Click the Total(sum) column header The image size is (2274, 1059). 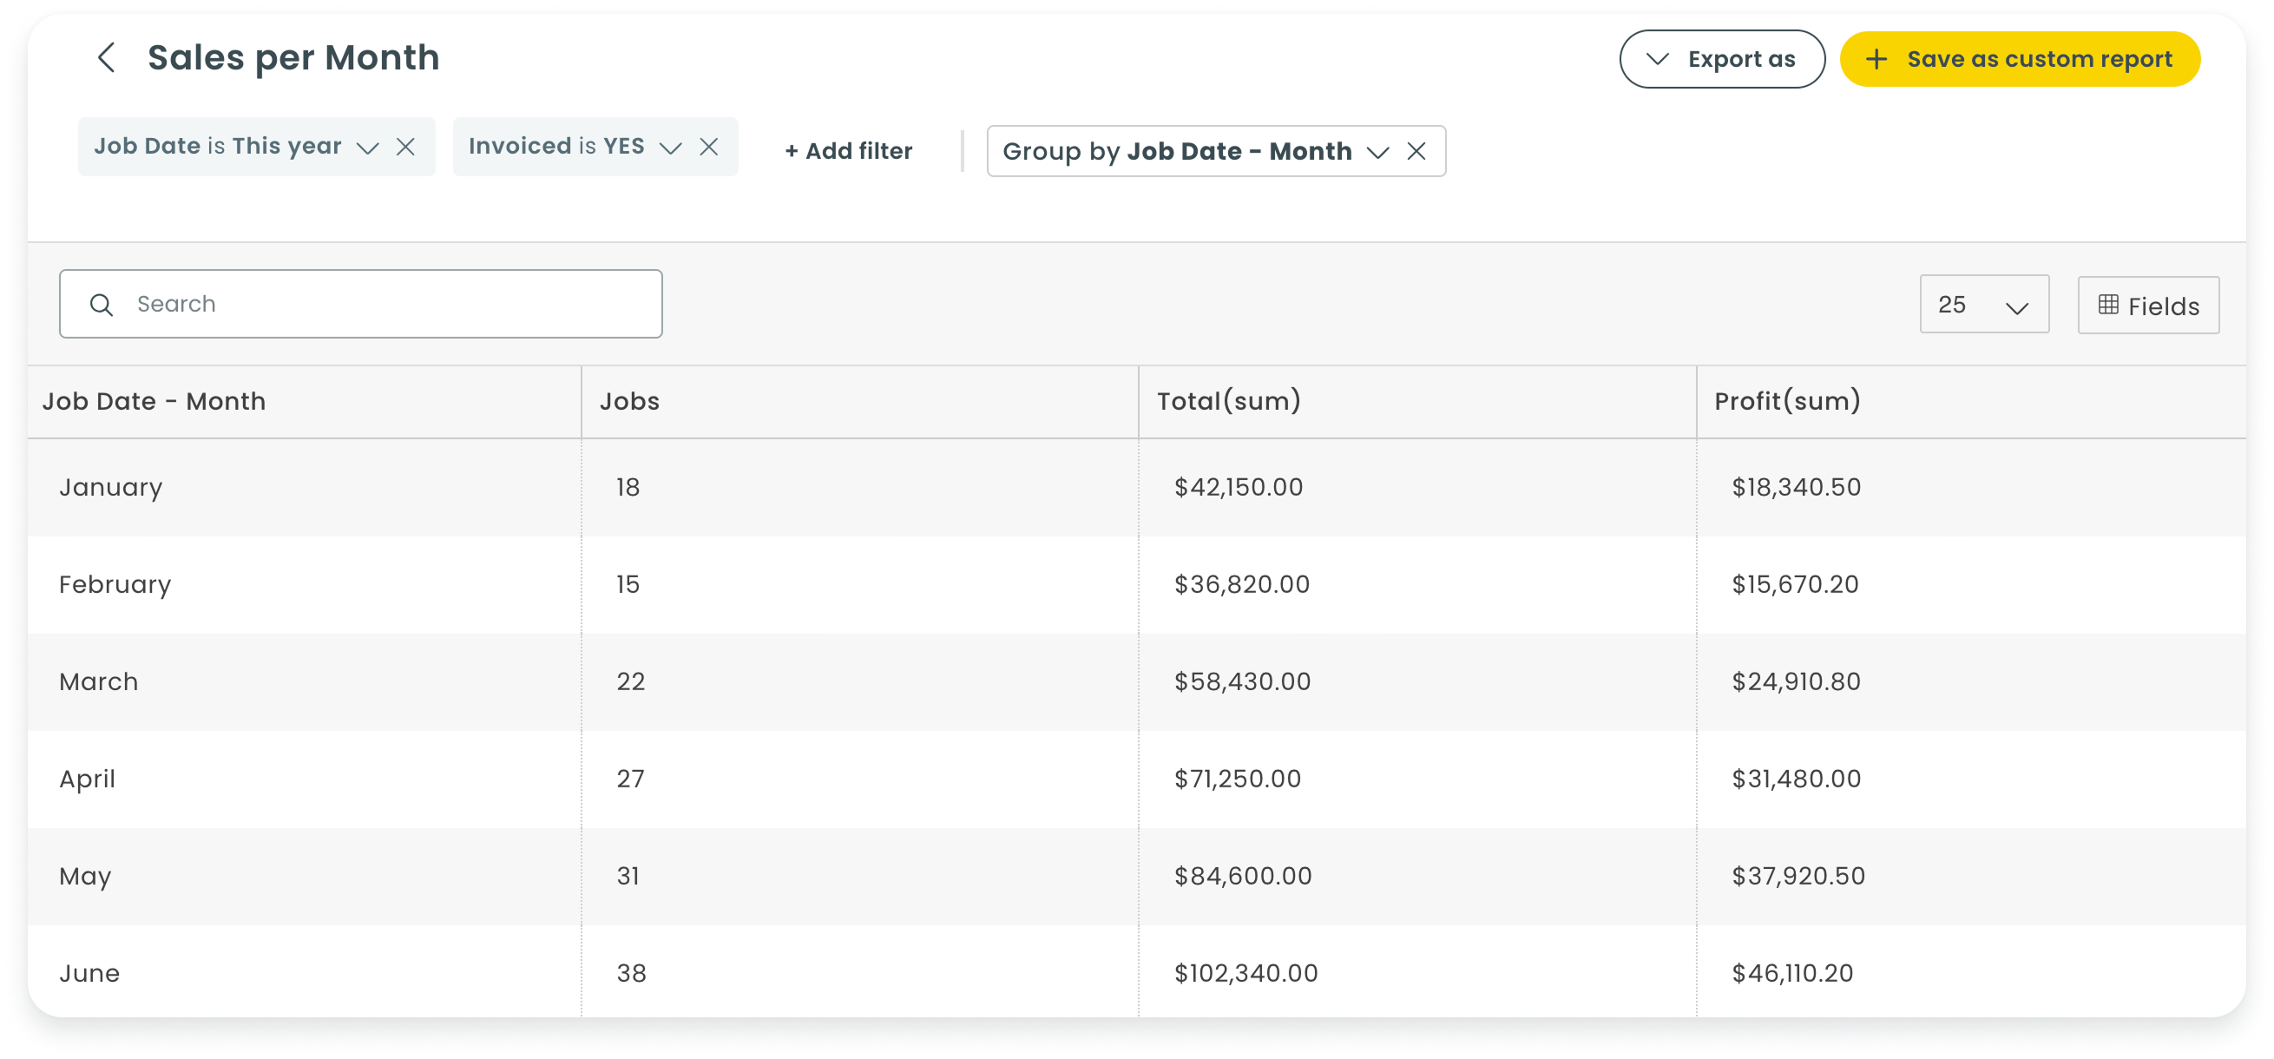pos(1229,402)
